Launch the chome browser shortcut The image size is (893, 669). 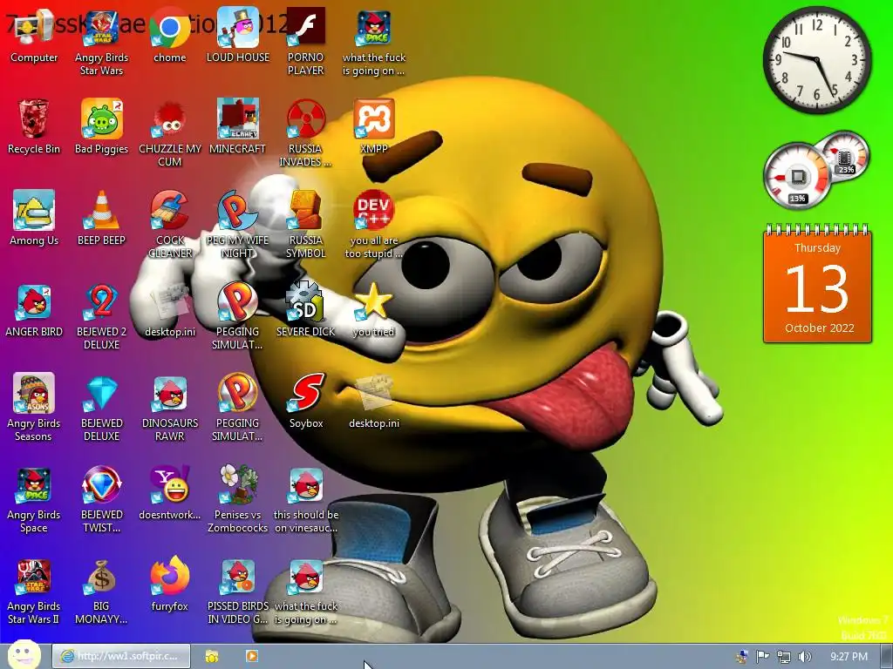170,35
